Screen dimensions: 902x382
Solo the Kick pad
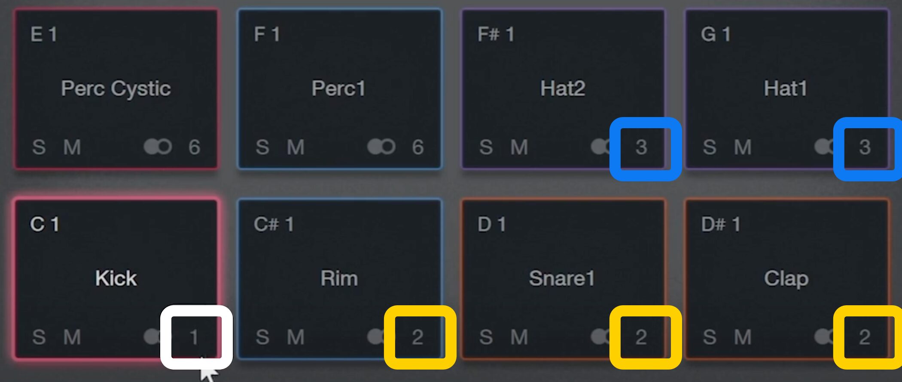pos(39,337)
